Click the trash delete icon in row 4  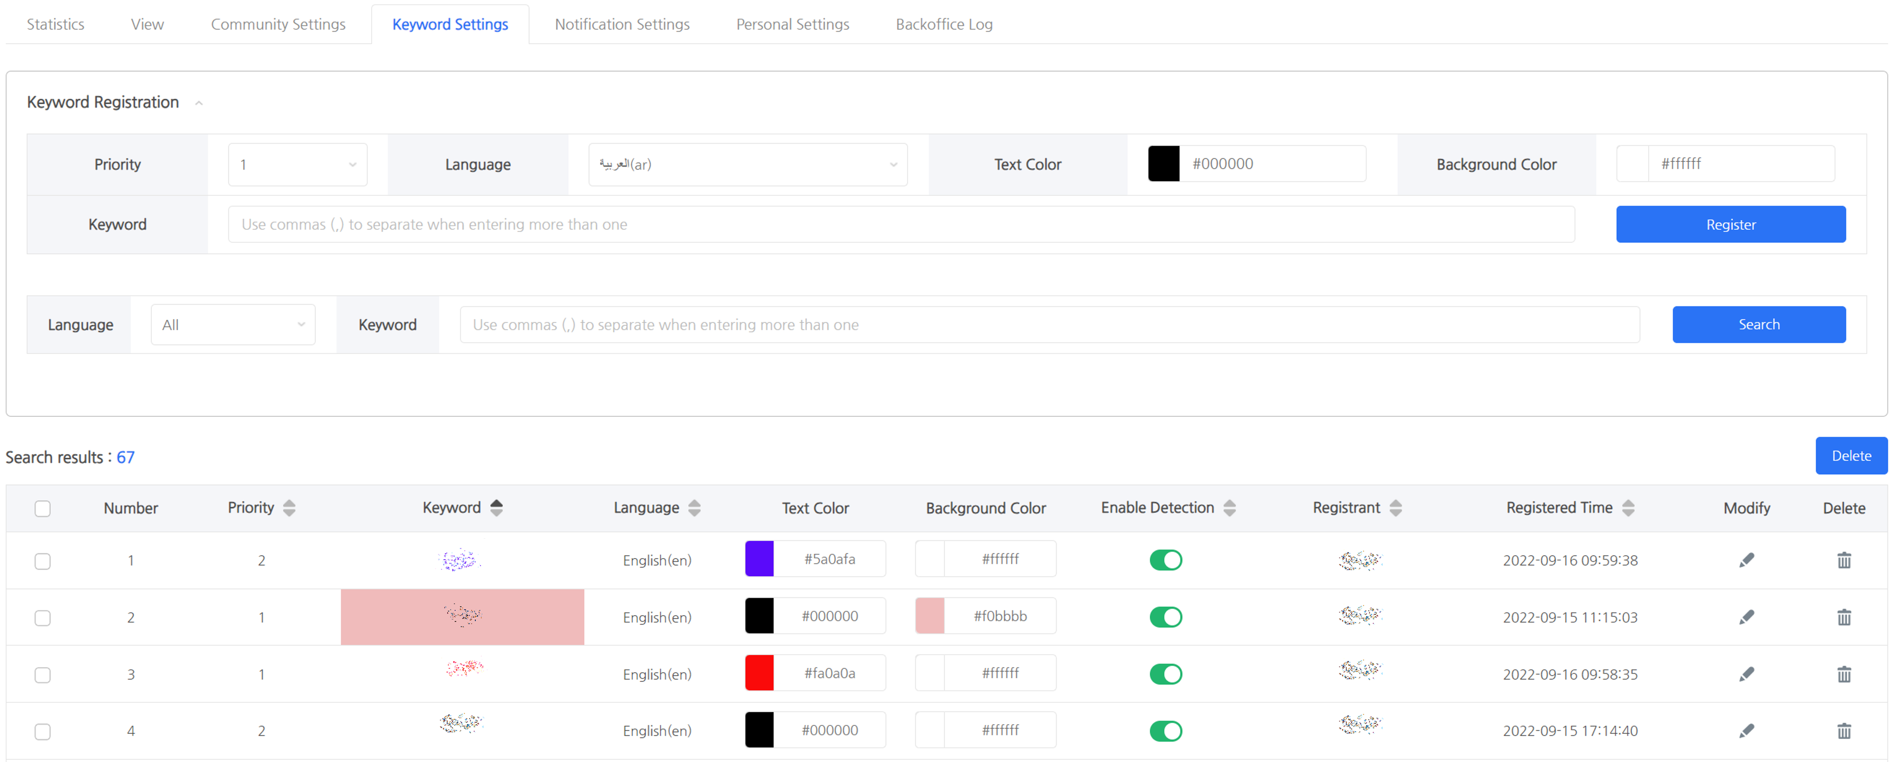[x=1843, y=730]
